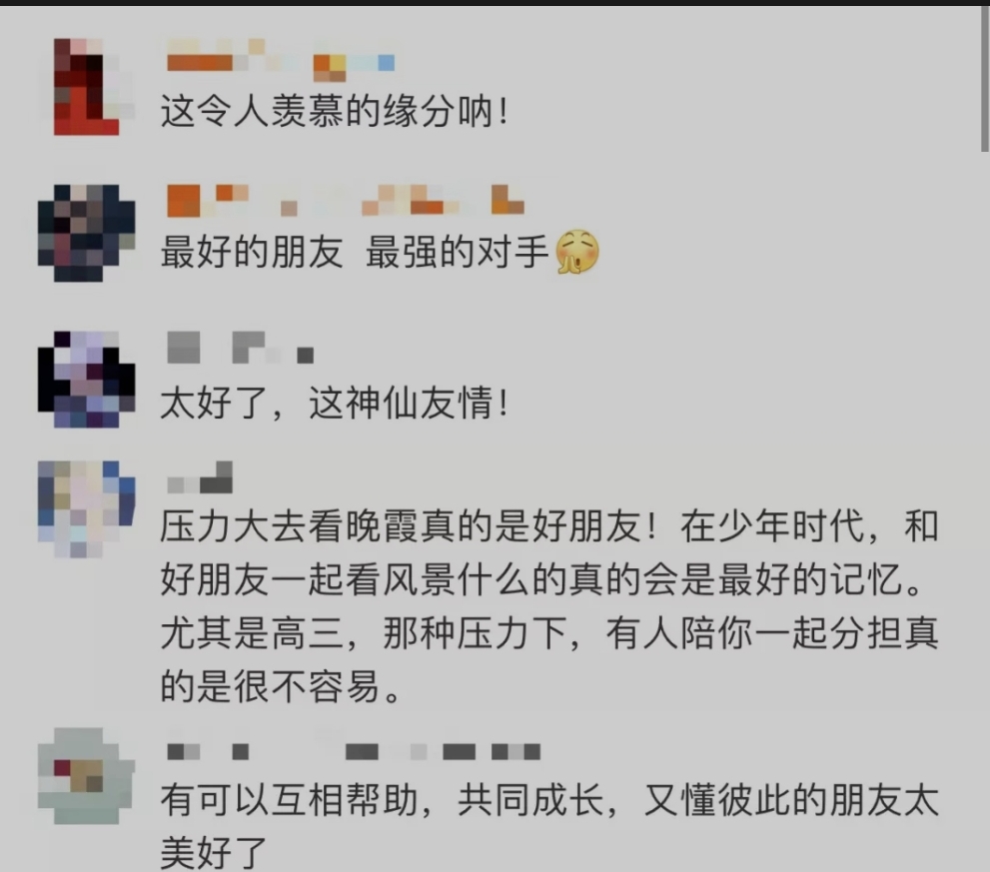
Task: Click the dark bar at the top edge
Action: point(495,3)
